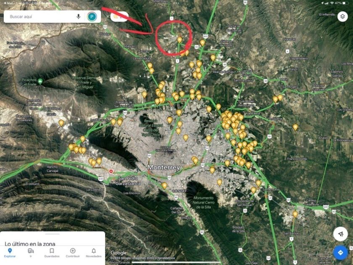Open the Contribuir tab
Viewport: 353px width, 265px height.
[73, 253]
